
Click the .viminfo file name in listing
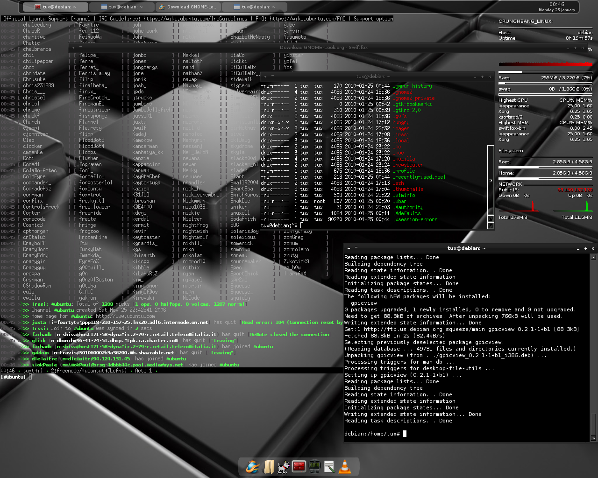pyautogui.click(x=404, y=195)
